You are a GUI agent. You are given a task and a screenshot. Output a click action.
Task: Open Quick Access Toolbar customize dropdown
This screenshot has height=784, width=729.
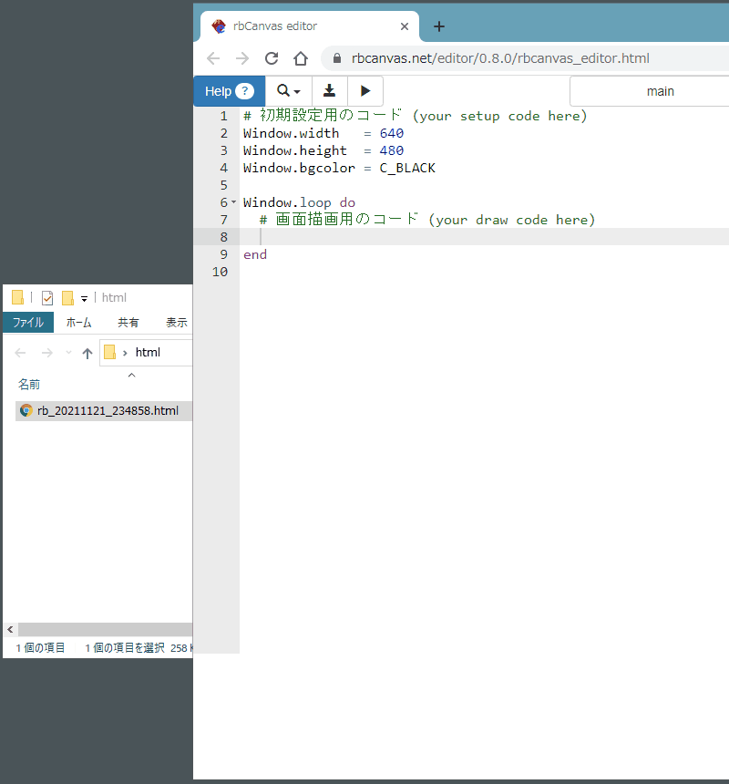(84, 298)
